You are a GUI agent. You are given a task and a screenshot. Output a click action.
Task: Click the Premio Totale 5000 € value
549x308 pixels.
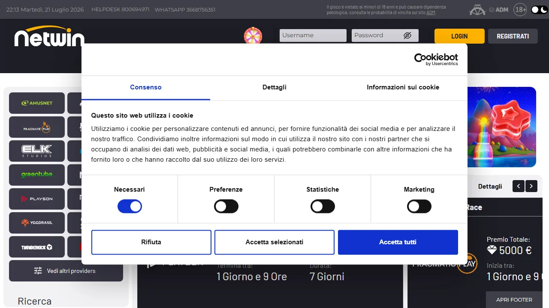tap(510, 250)
